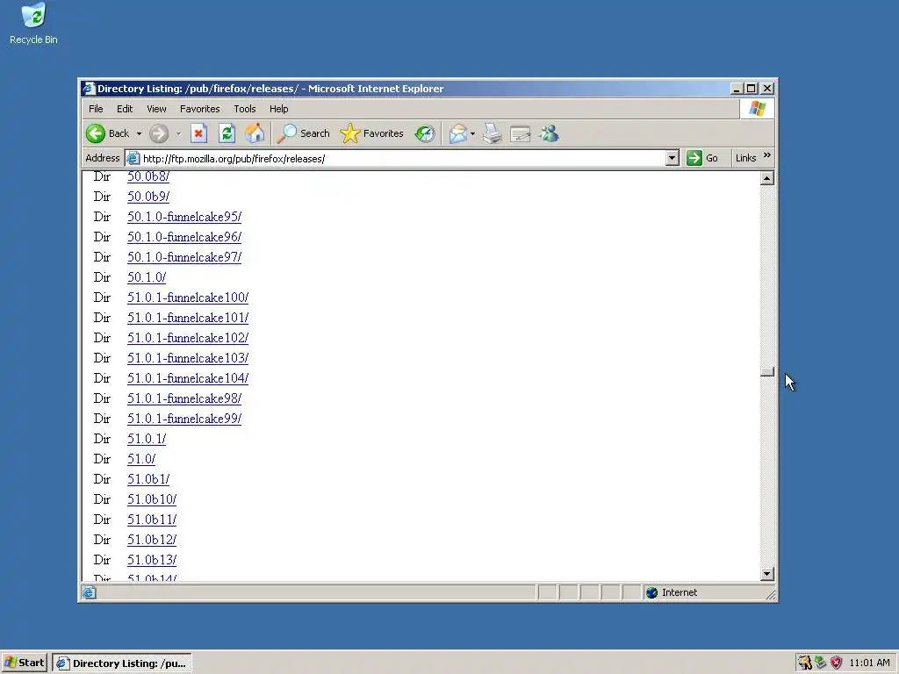Click the Refresh page icon
Screen dimensions: 899x674
[x=227, y=133]
